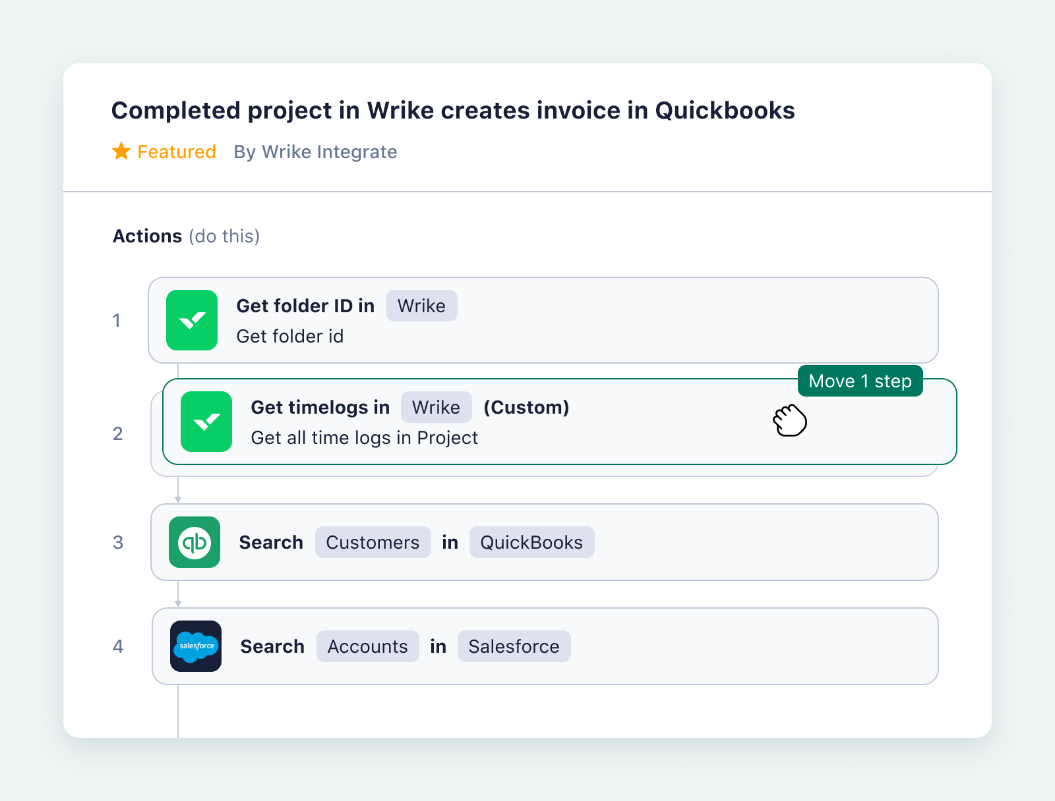The height and width of the screenshot is (801, 1055).
Task: Click the Salesforce tag in step 4
Action: tap(514, 646)
